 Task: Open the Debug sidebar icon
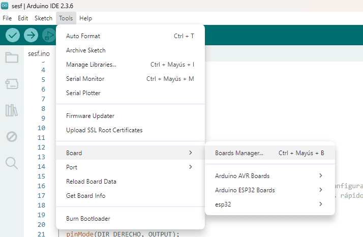pos(12,137)
